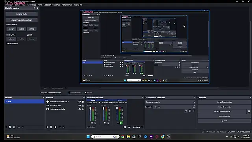Open the mixer Options dropdown
The width and height of the screenshot is (252, 142).
coord(138,127)
